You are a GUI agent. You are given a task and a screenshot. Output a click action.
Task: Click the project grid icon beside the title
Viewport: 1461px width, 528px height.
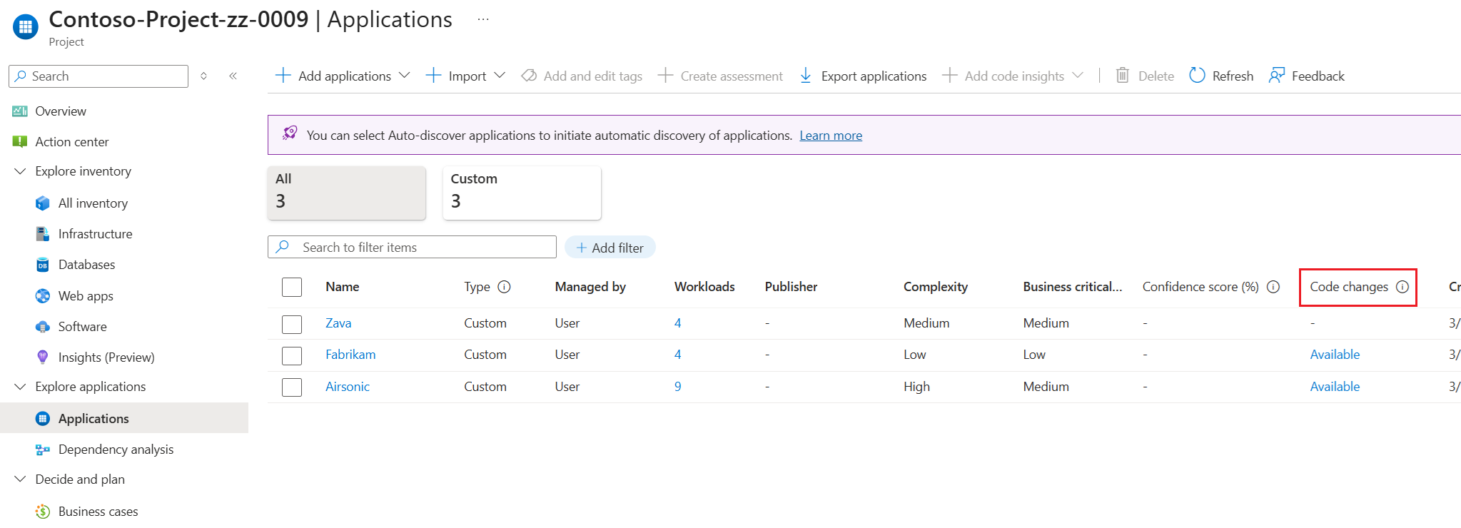[26, 27]
